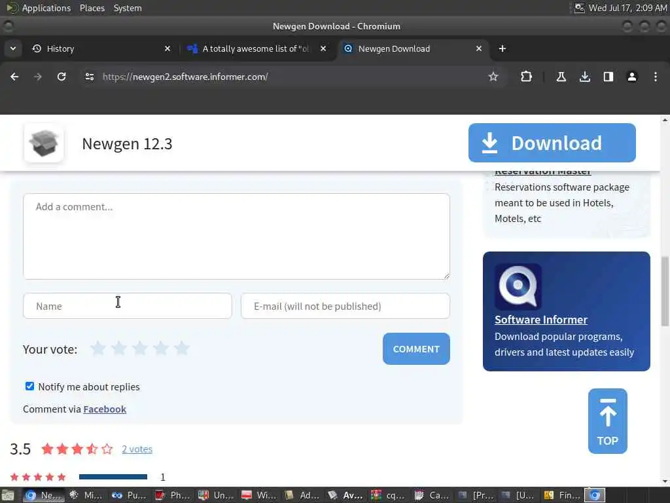The width and height of the screenshot is (670, 503).
Task: Open a new tab with plus button
Action: click(x=502, y=48)
